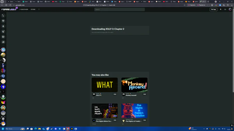Open the Monkey Ascend! title link

(x=131, y=95)
